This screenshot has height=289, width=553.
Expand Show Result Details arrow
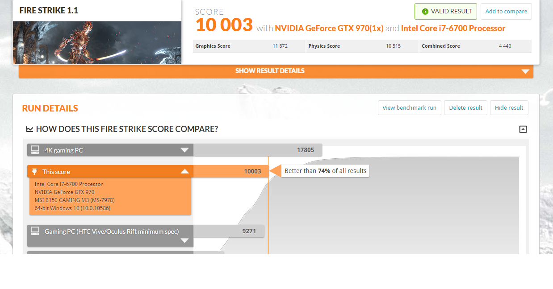point(525,71)
